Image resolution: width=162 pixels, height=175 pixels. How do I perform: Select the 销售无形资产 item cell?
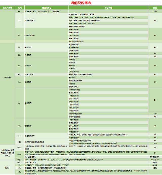click(x=46, y=136)
